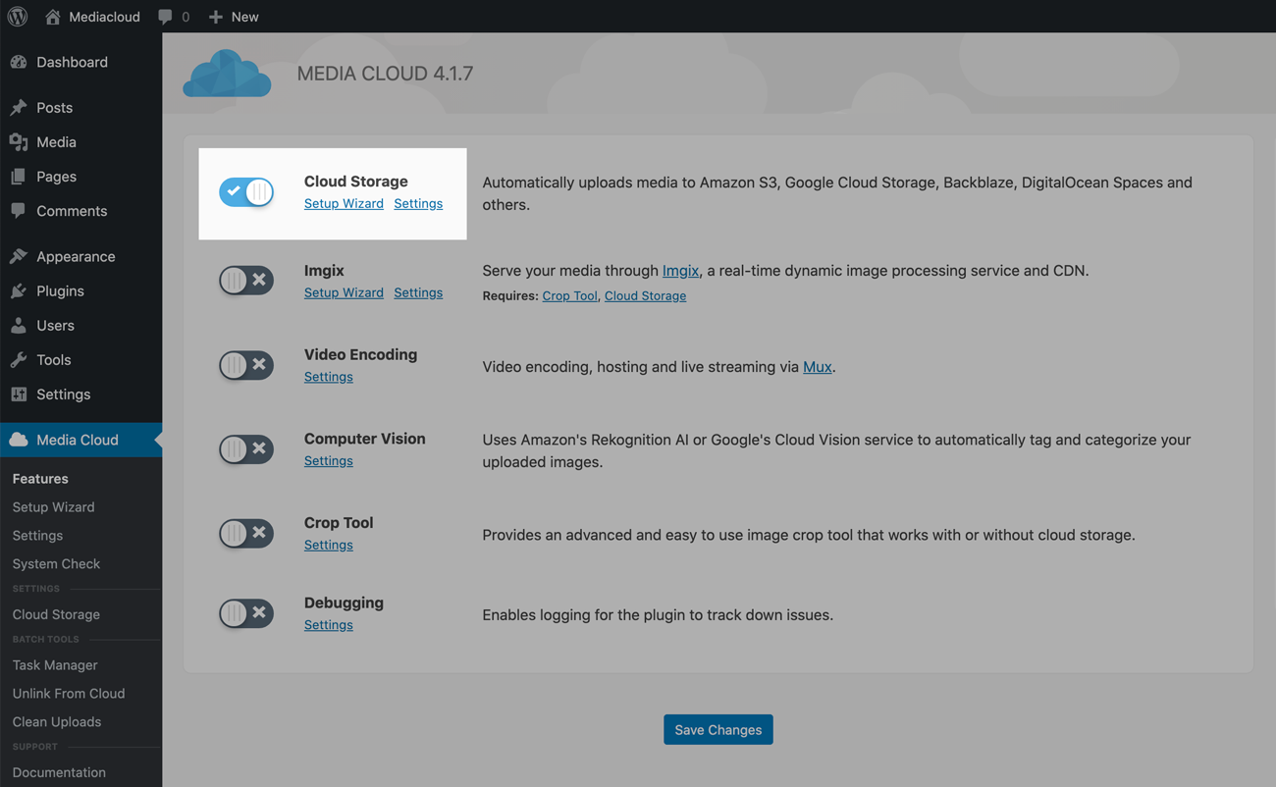Click the MEDIA CLOUD 4.1.7 heading
Viewport: 1276px width, 787px height.
click(x=385, y=74)
